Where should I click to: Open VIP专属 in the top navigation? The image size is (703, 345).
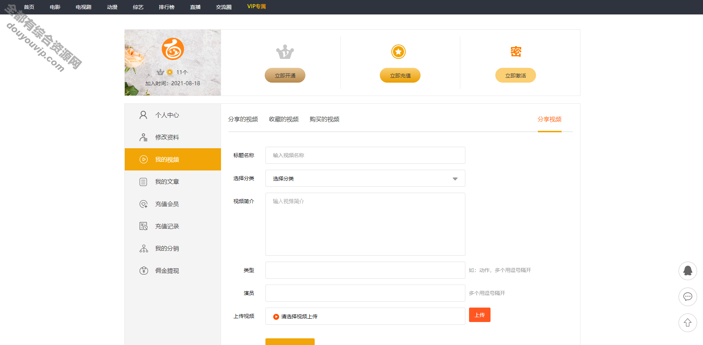pos(257,7)
